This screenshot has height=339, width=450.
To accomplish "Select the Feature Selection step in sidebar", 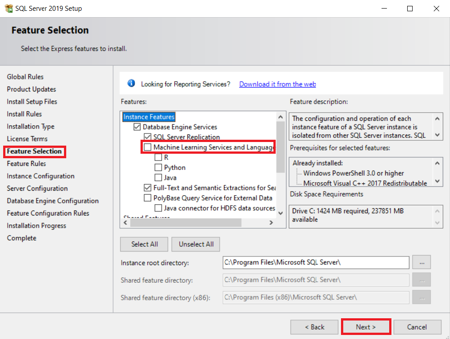I will click(x=34, y=151).
